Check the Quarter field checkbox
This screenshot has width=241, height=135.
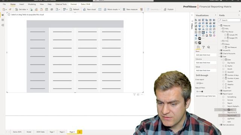tap(223, 81)
